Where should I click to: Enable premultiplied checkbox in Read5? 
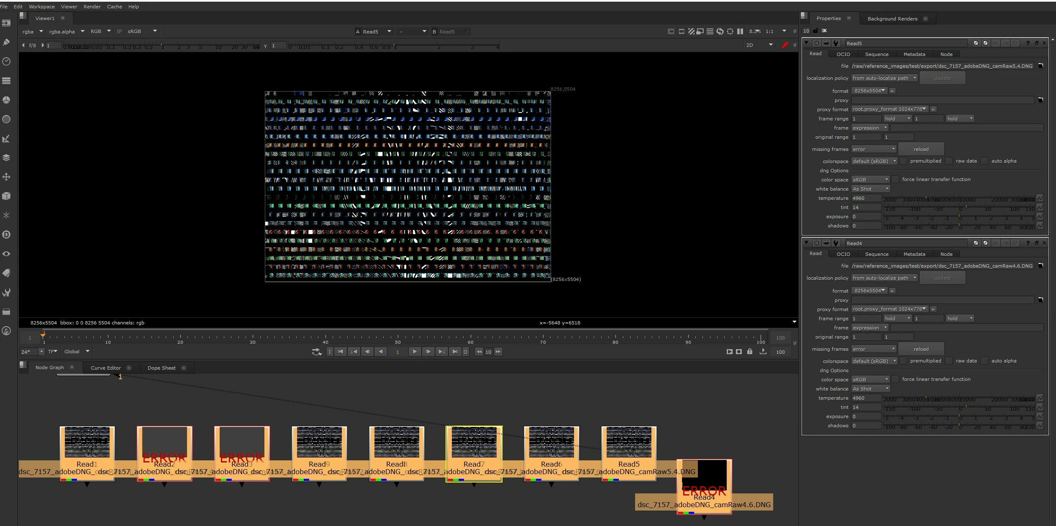[904, 161]
